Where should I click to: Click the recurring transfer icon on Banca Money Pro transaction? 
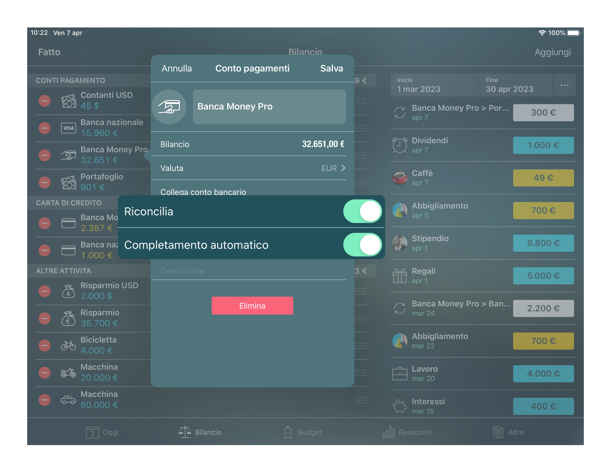(400, 113)
